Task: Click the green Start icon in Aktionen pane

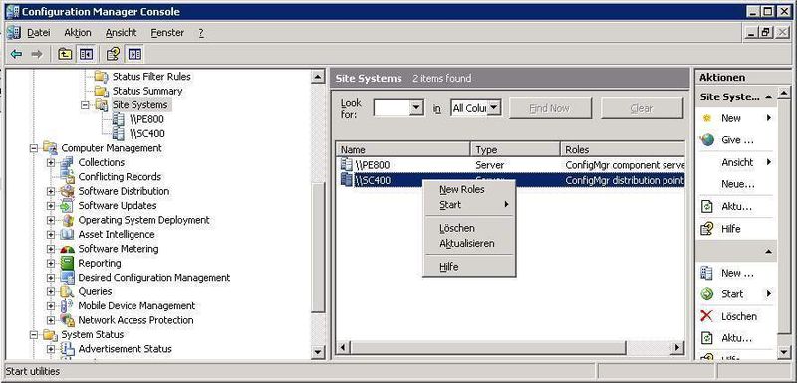Action: [706, 294]
